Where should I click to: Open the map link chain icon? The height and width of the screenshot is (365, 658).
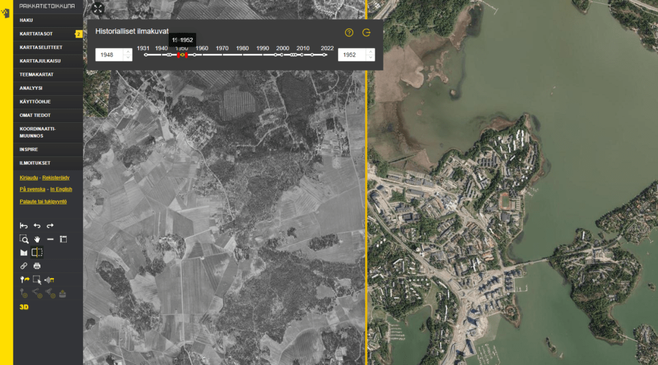coord(24,265)
